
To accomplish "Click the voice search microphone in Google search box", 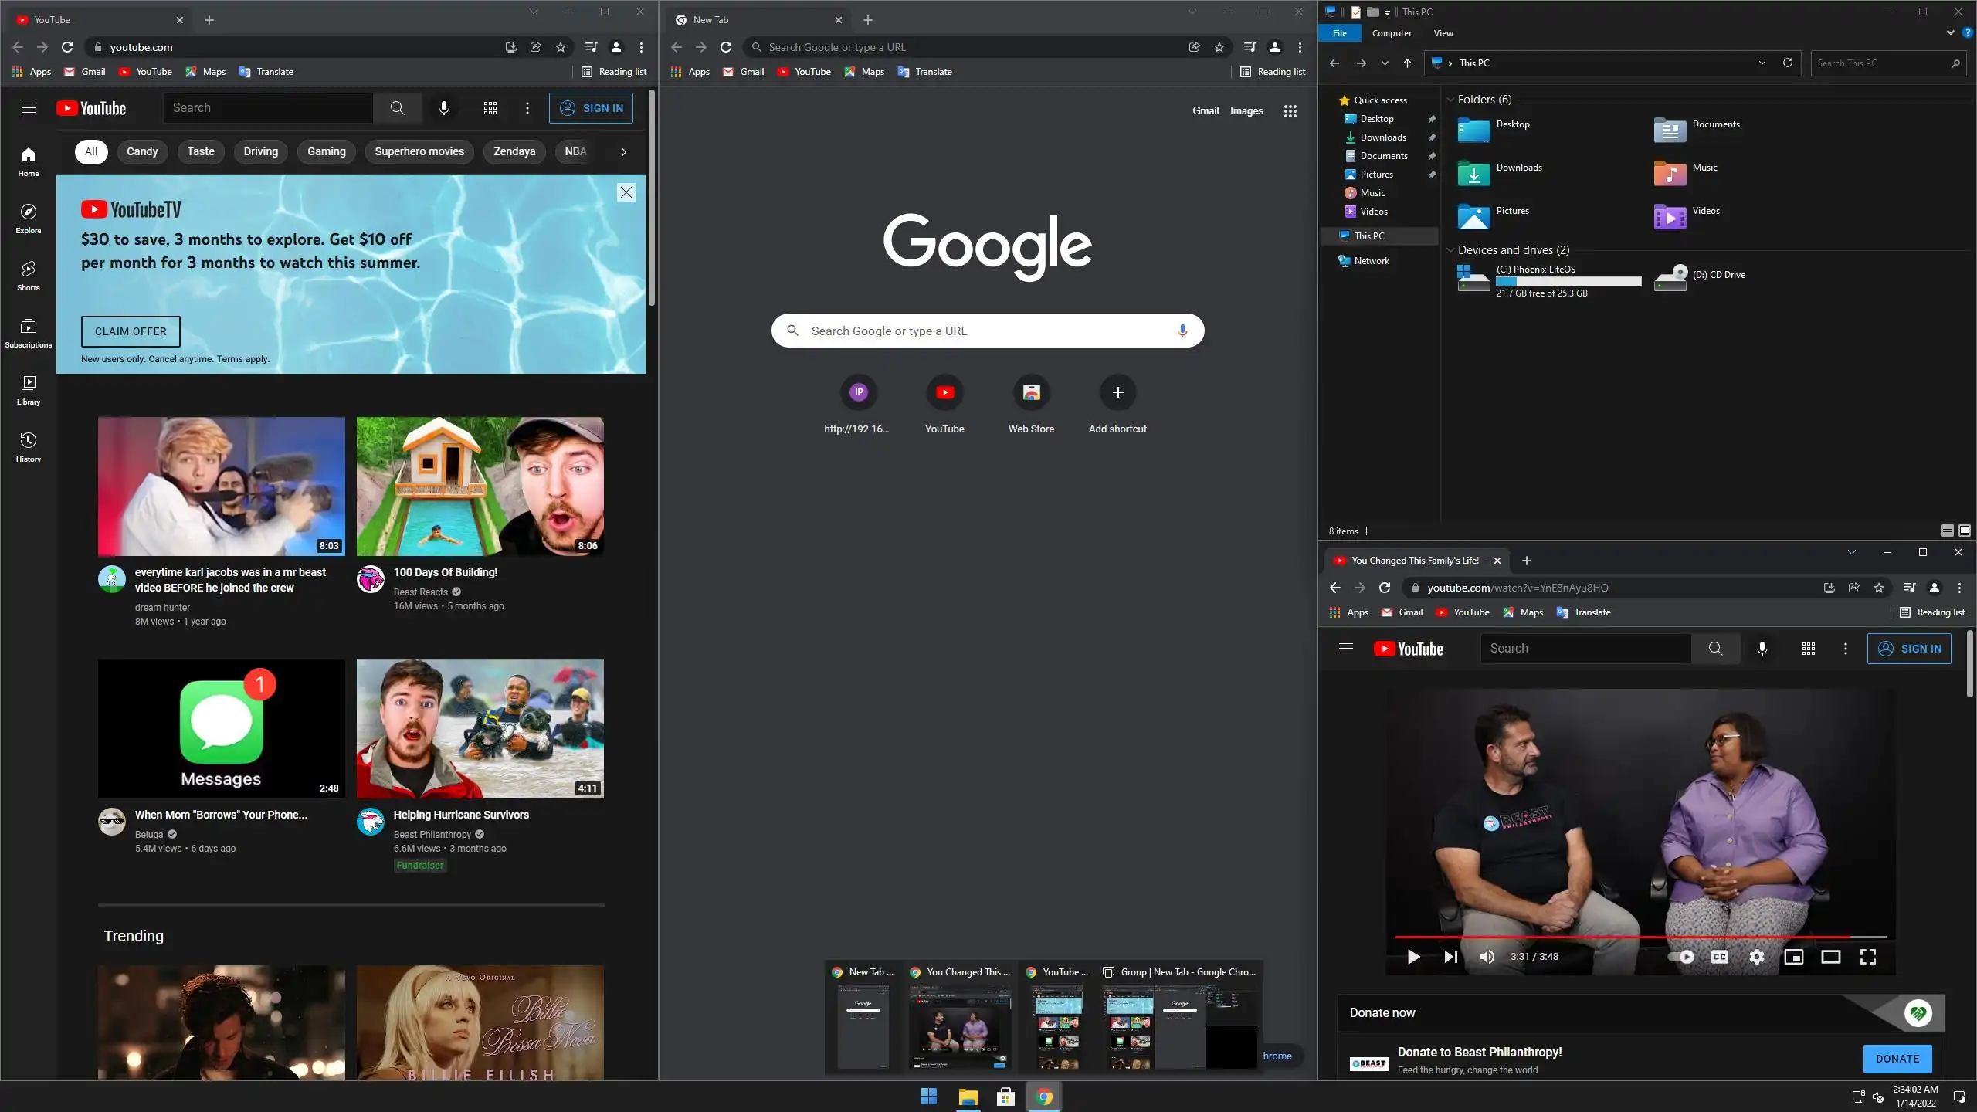I will (1182, 331).
